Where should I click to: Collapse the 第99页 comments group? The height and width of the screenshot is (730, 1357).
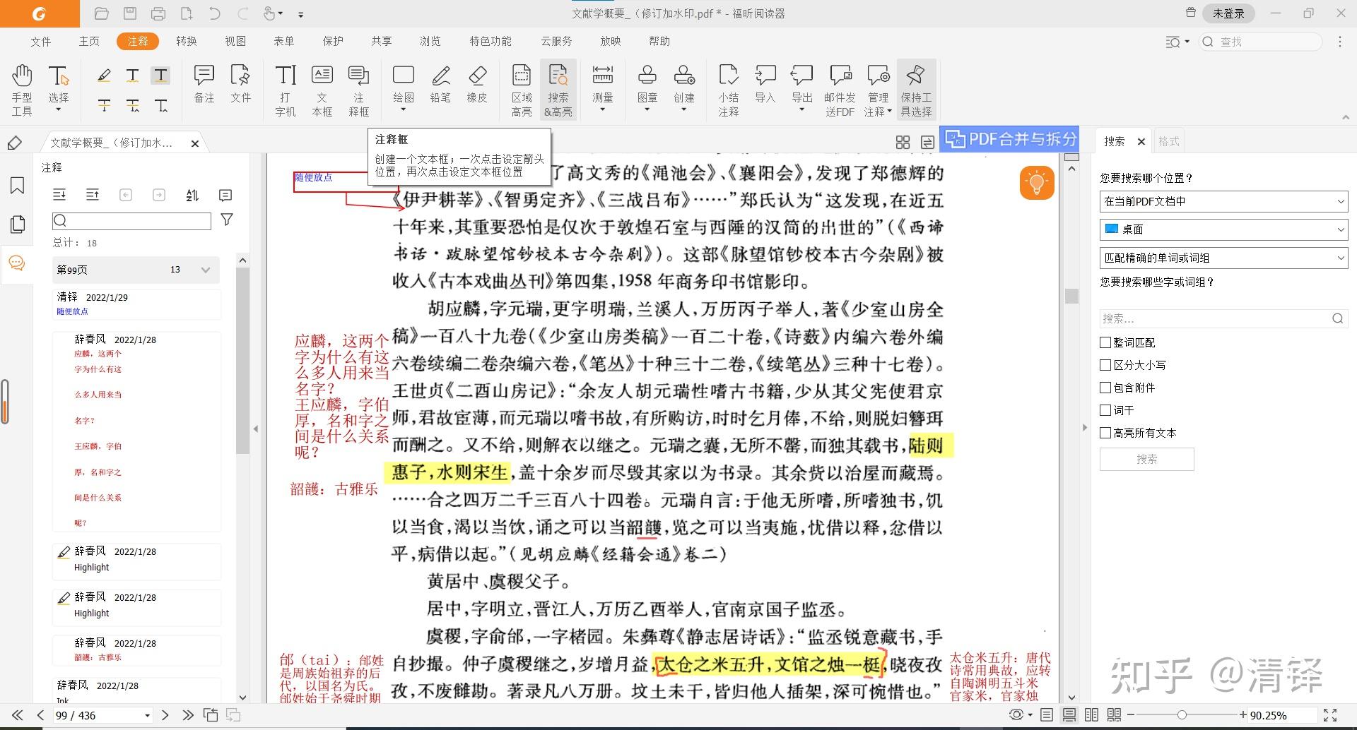point(206,270)
